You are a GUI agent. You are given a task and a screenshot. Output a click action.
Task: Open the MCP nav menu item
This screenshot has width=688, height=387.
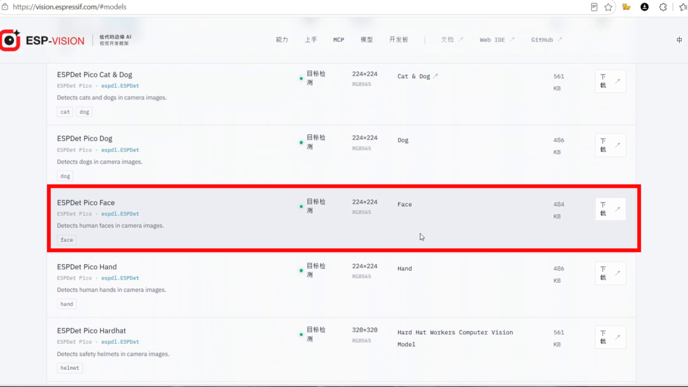338,39
